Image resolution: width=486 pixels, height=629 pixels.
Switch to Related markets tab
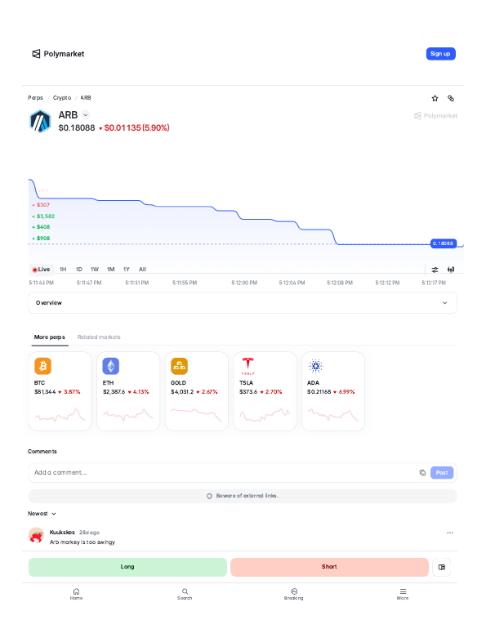point(99,337)
